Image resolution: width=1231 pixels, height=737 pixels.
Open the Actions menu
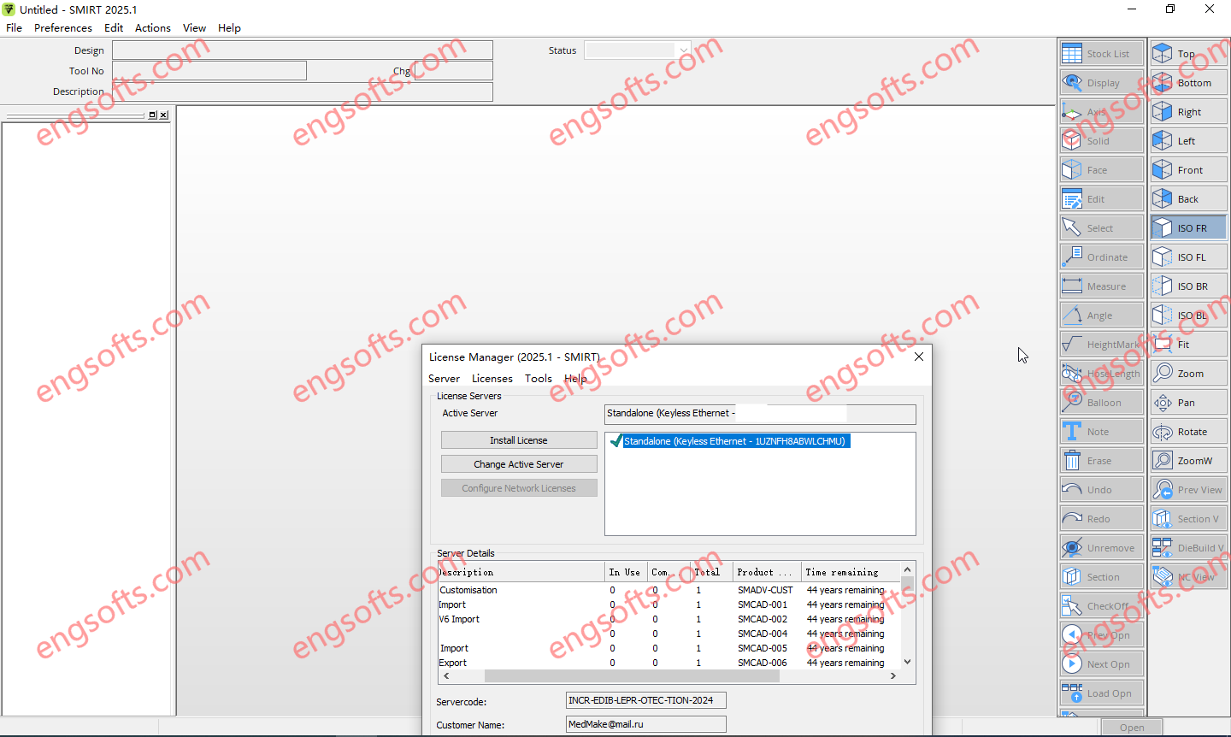[153, 28]
